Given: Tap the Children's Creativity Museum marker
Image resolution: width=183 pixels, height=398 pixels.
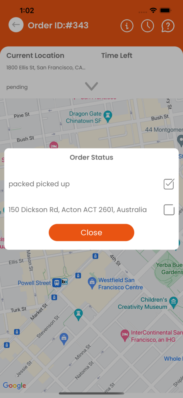Looking at the screenshot, I should (x=173, y=300).
